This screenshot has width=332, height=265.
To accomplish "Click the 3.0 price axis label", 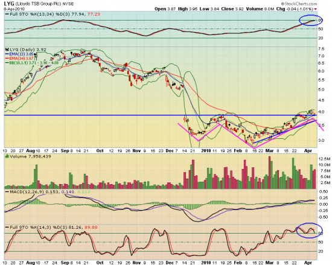I will pos(321,141).
